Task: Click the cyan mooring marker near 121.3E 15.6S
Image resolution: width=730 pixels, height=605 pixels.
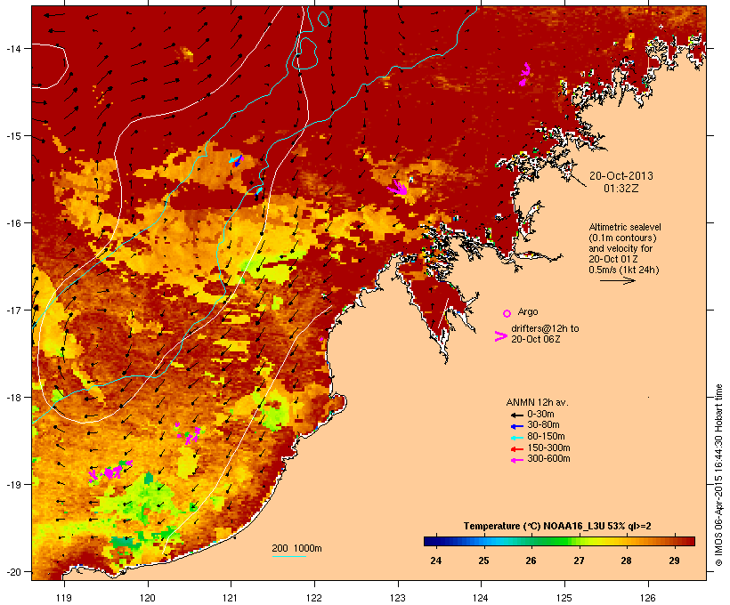Action: pos(259,190)
